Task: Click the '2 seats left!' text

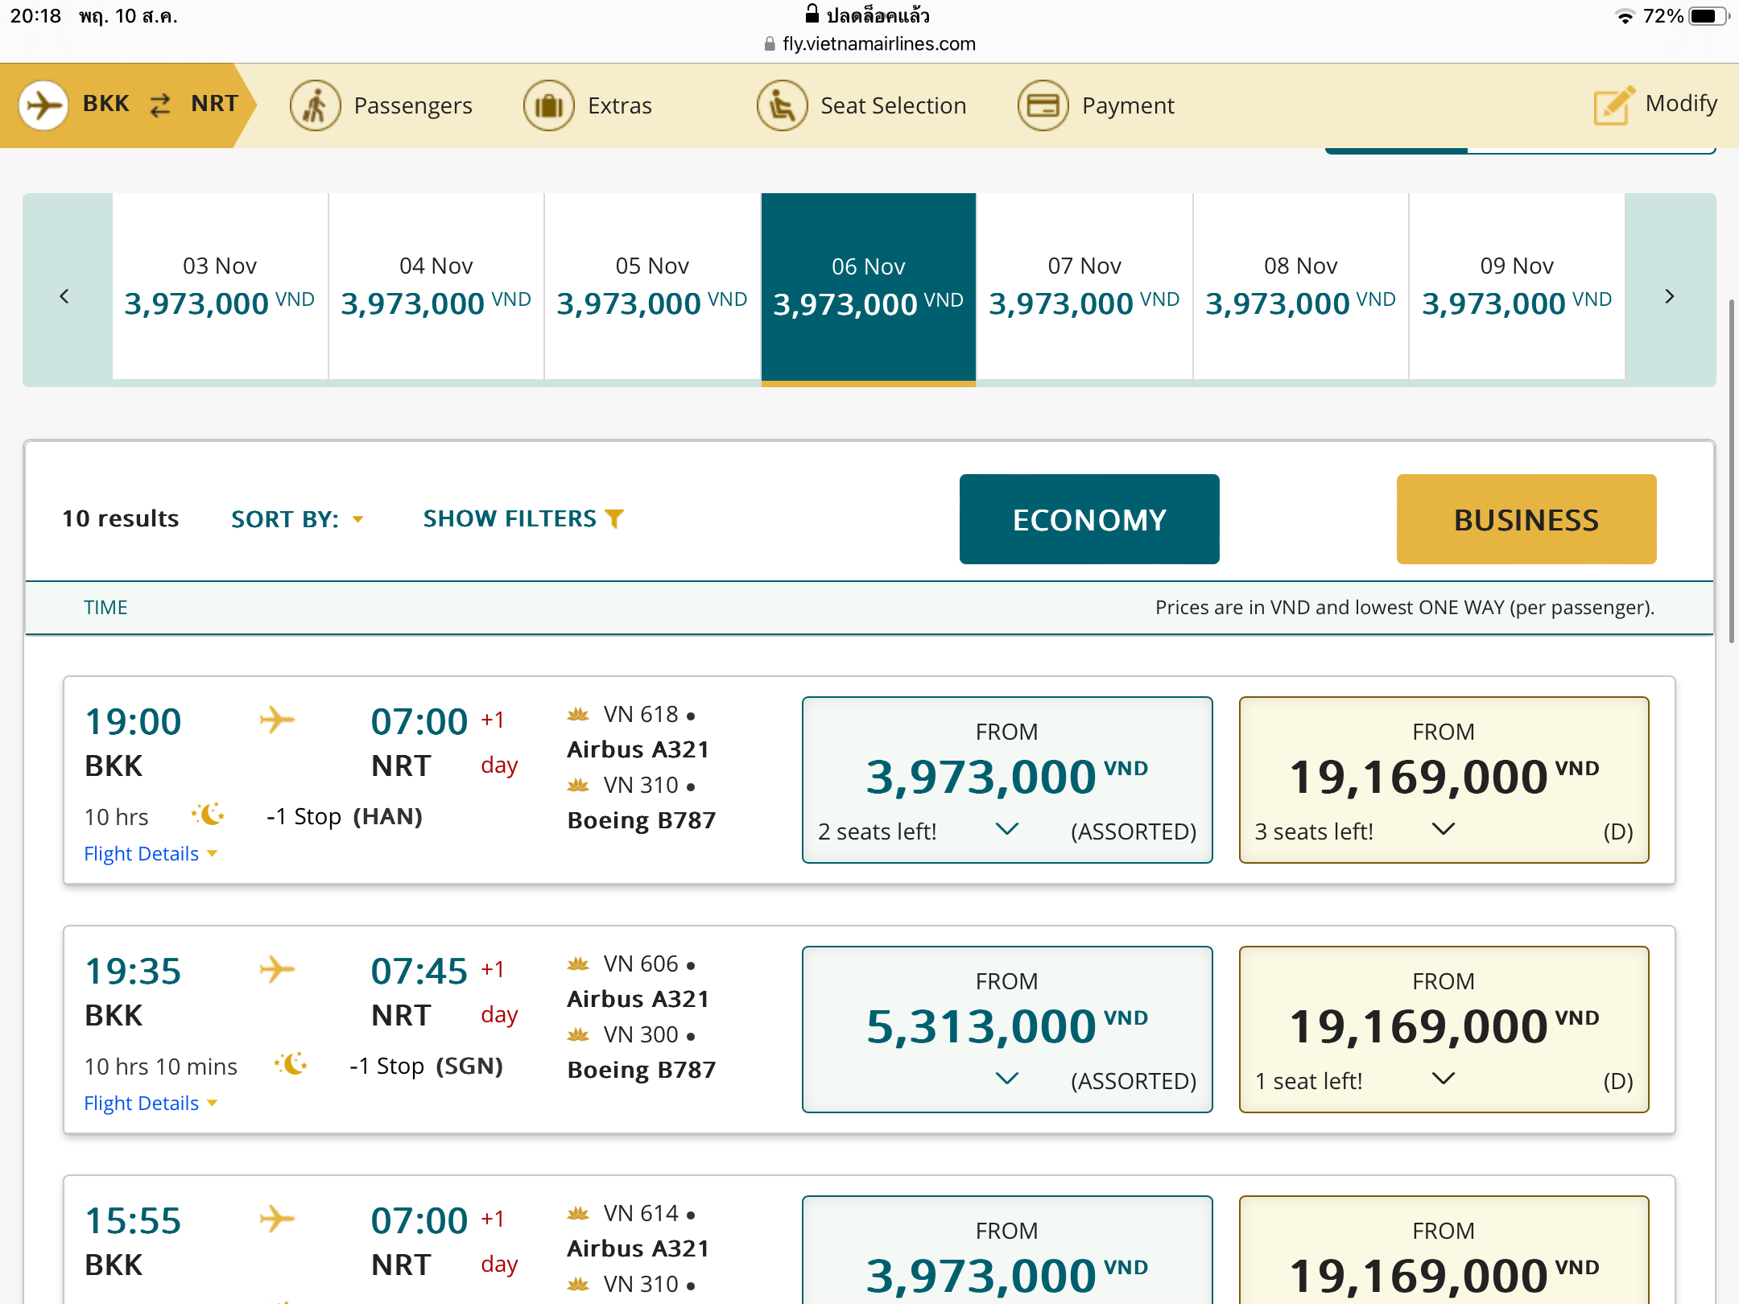Action: [x=878, y=831]
